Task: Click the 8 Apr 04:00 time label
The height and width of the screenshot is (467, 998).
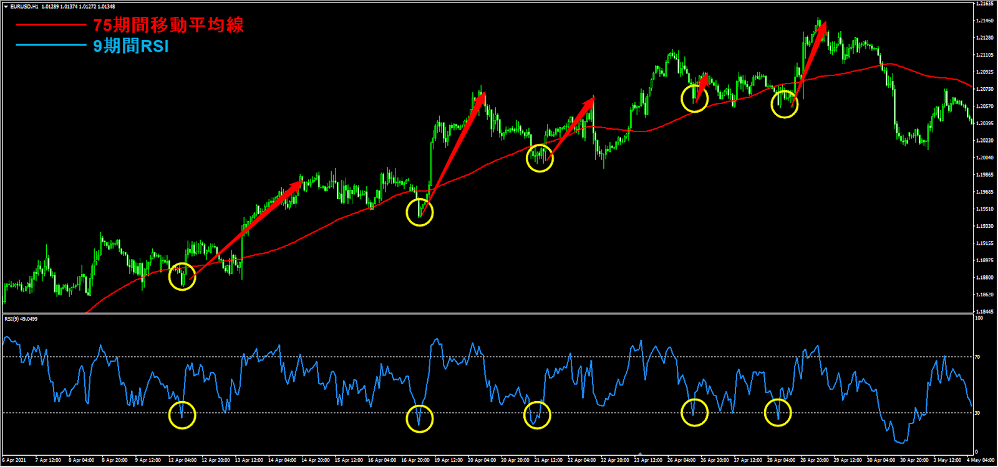Action: coord(81,460)
